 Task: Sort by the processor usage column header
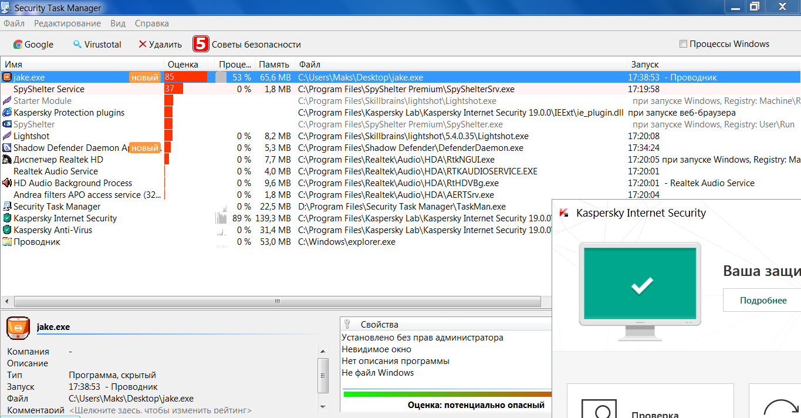[x=235, y=65]
